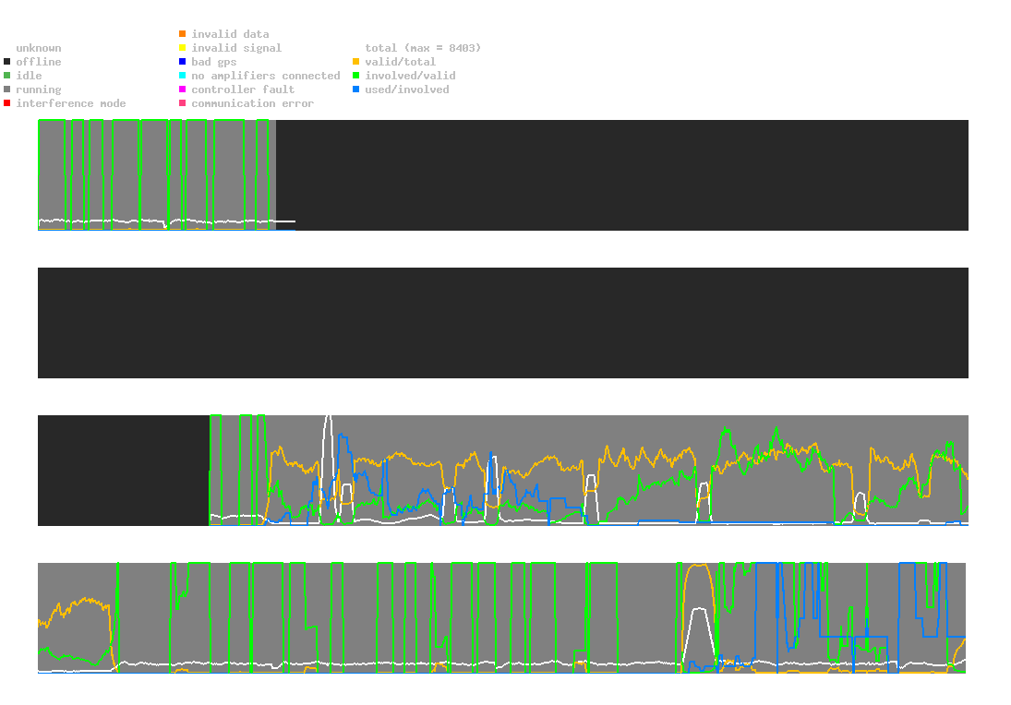This screenshot has height=705, width=1011.
Task: Click the red interference mode swatch
Action: [x=7, y=103]
